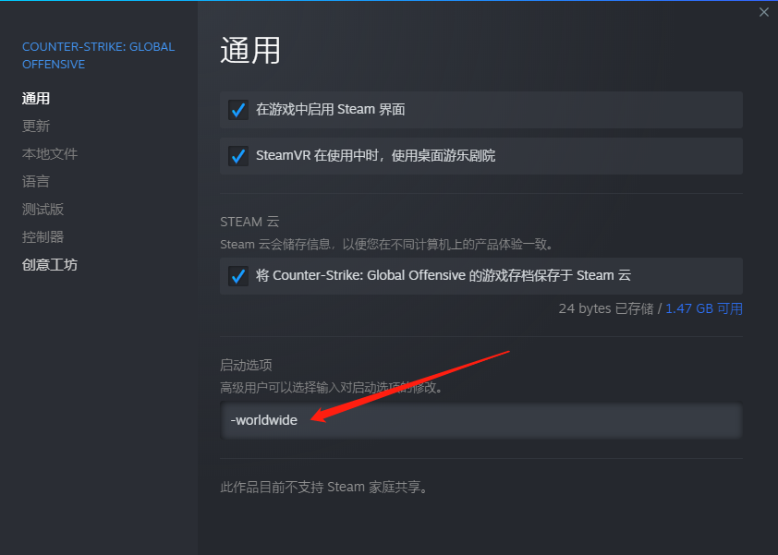Click the SteamVR desktop theatre option row
Viewport: 778px width, 555px height.
(481, 156)
